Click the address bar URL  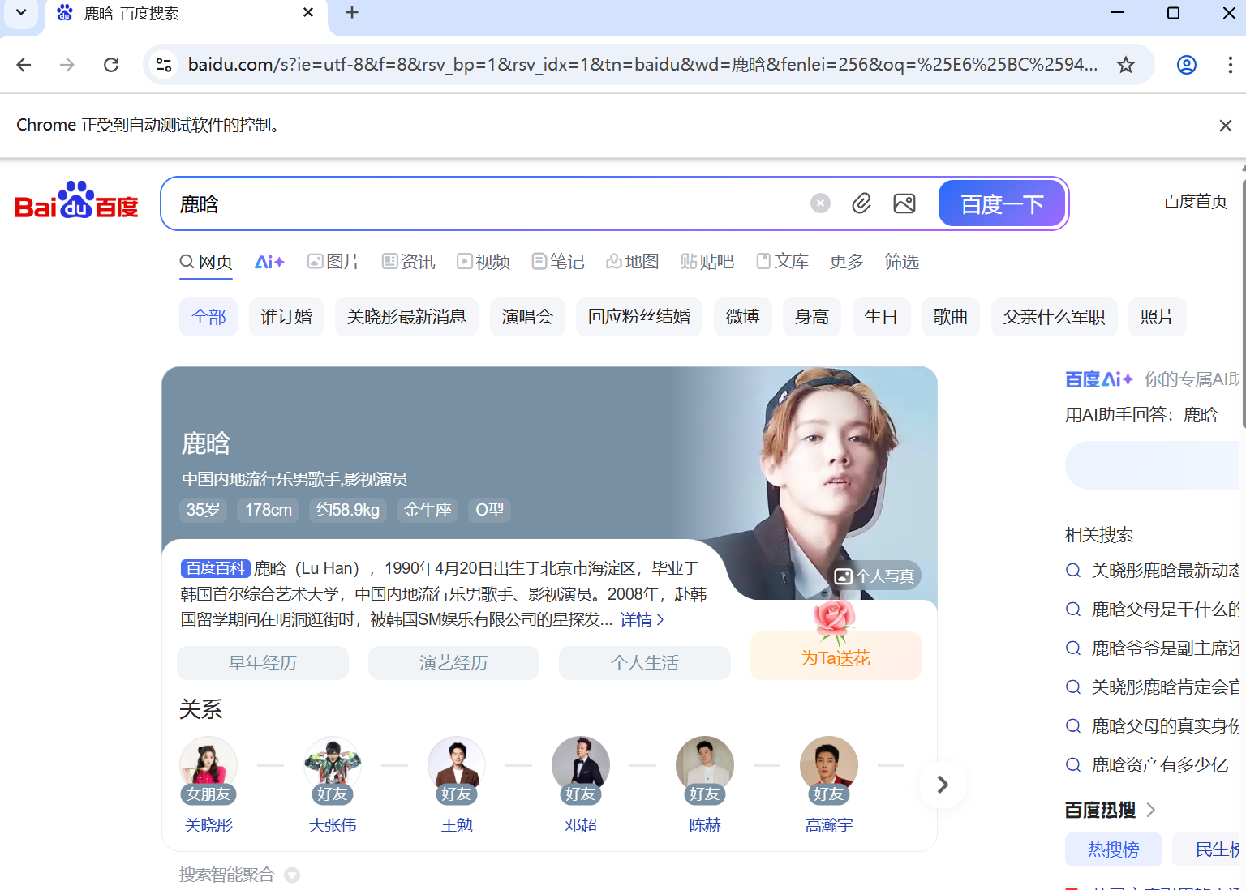click(x=642, y=65)
